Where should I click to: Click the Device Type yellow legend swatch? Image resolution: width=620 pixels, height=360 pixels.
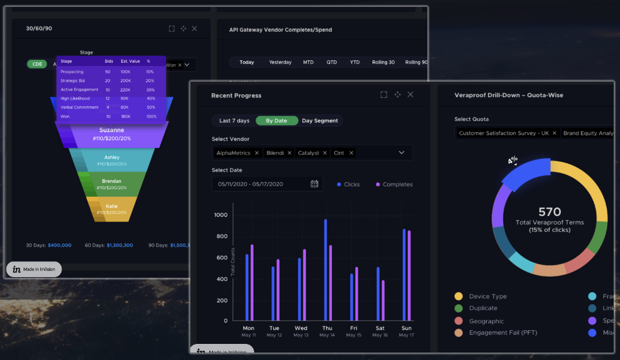click(459, 296)
